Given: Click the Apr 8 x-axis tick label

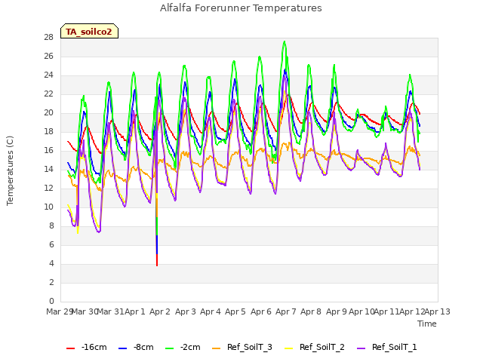Looking at the screenshot, I should [x=311, y=311].
